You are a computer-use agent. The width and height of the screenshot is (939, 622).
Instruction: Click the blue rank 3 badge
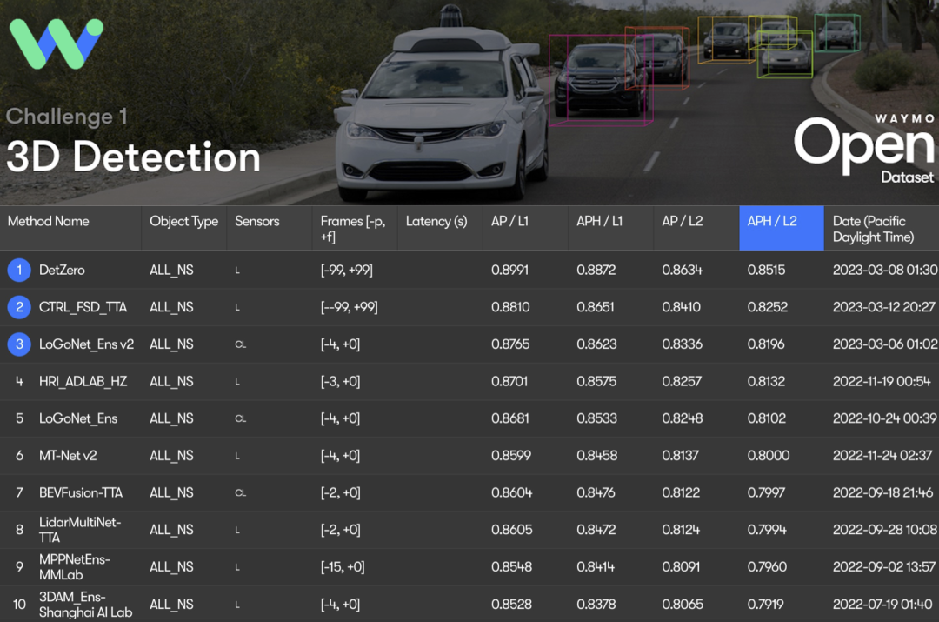[x=19, y=344]
